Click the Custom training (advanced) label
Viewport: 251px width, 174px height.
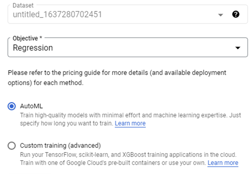[60, 146]
